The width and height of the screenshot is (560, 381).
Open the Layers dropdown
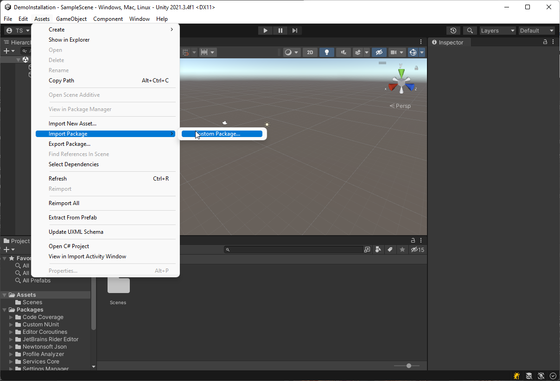[498, 31]
